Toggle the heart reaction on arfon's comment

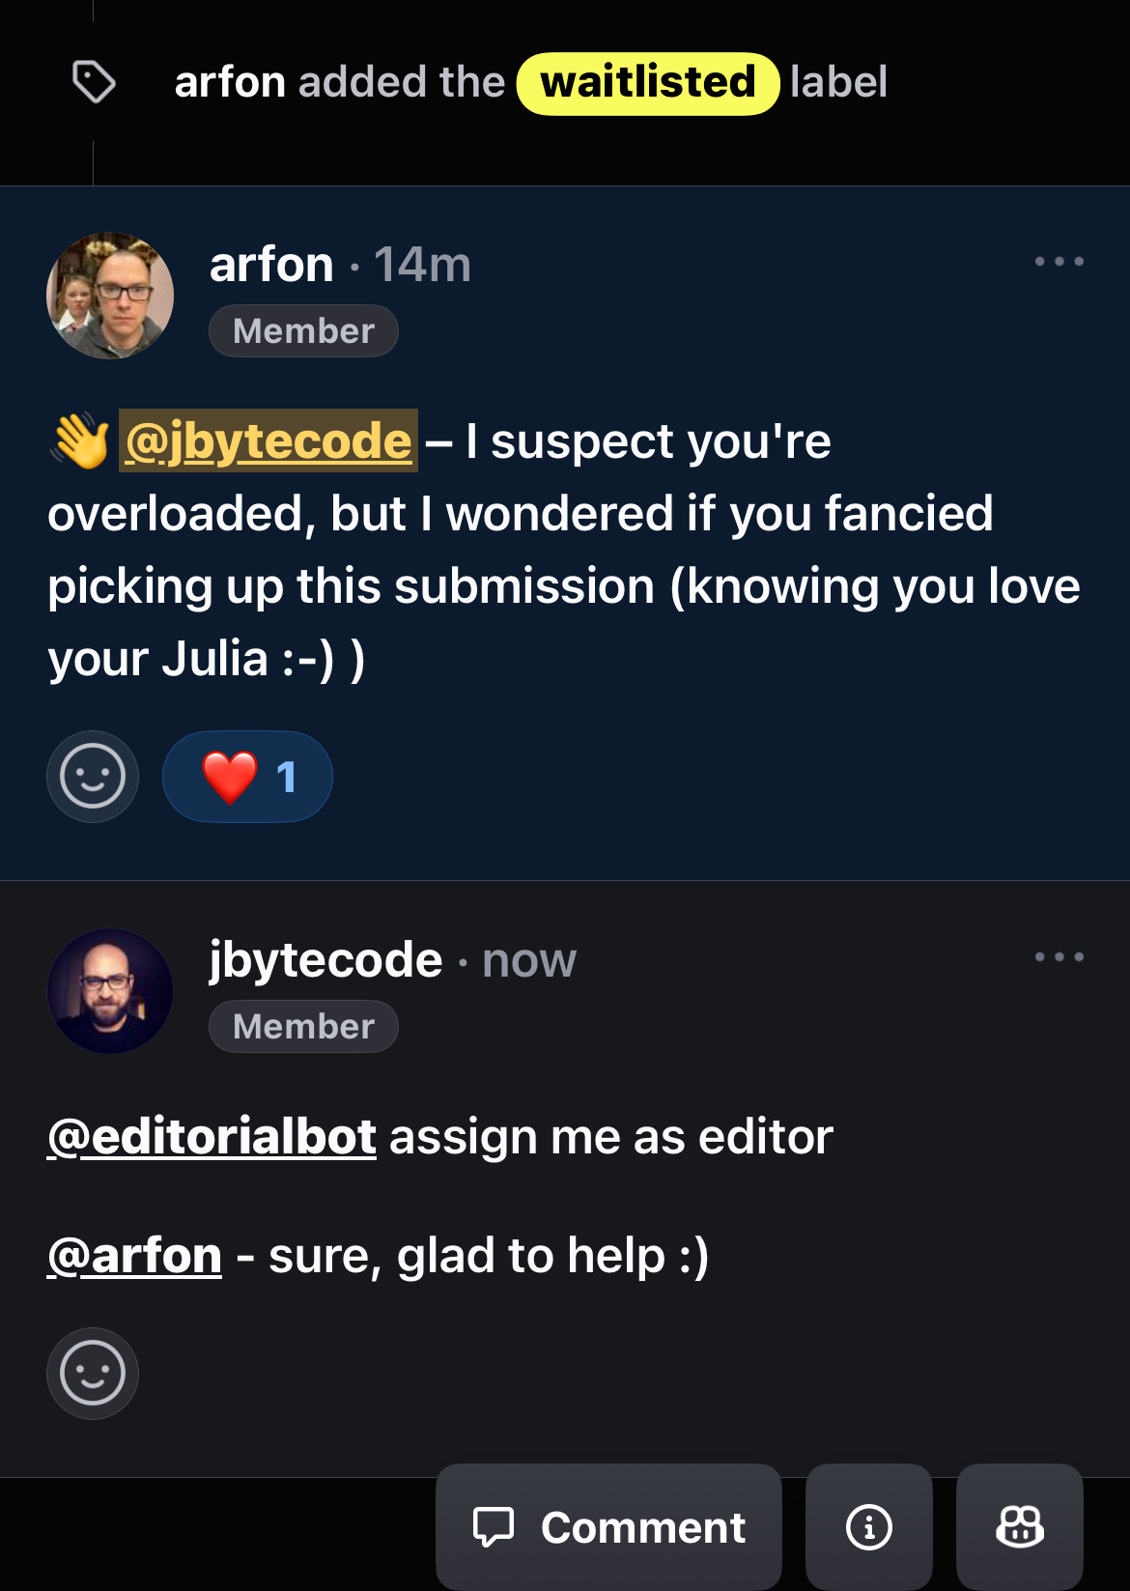pyautogui.click(x=247, y=777)
